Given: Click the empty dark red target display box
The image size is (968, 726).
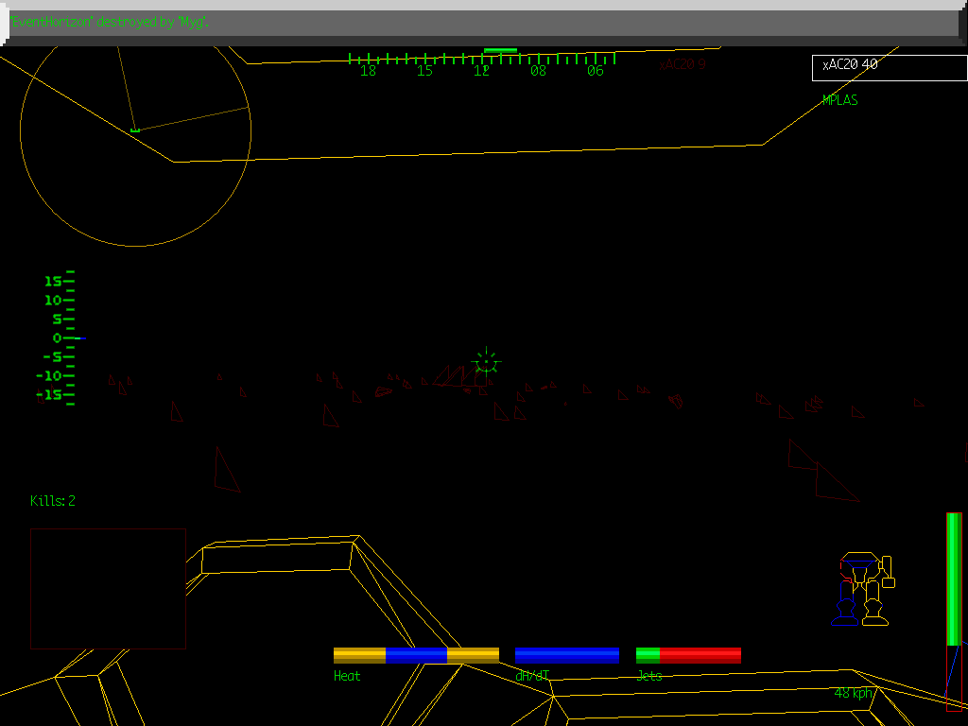Looking at the screenshot, I should 108,589.
